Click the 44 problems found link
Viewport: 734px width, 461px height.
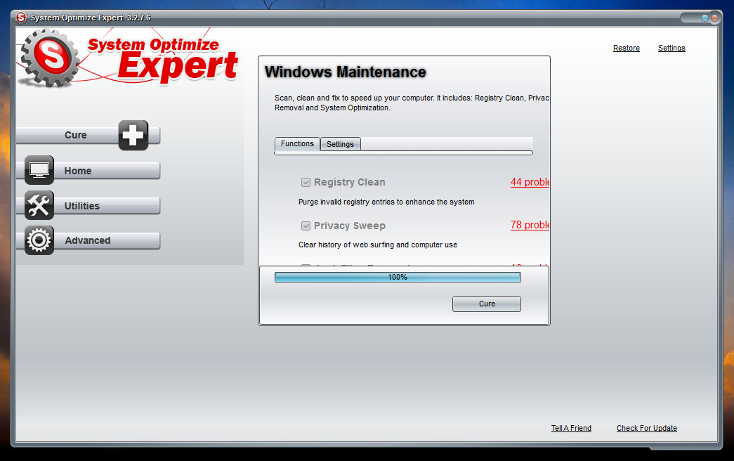(530, 182)
